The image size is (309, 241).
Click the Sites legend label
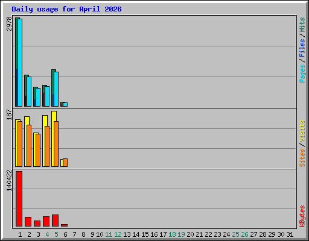point(302,158)
